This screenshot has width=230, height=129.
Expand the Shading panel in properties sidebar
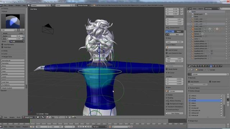point(170,98)
